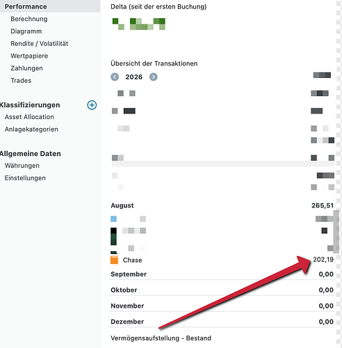This screenshot has height=348, width=342.
Task: Open Wertpapiere performance view
Action: click(29, 56)
